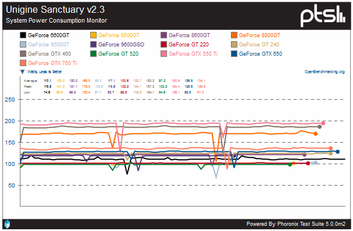
Task: Click the GeForce 8800GT legend label
Action: 259,35
